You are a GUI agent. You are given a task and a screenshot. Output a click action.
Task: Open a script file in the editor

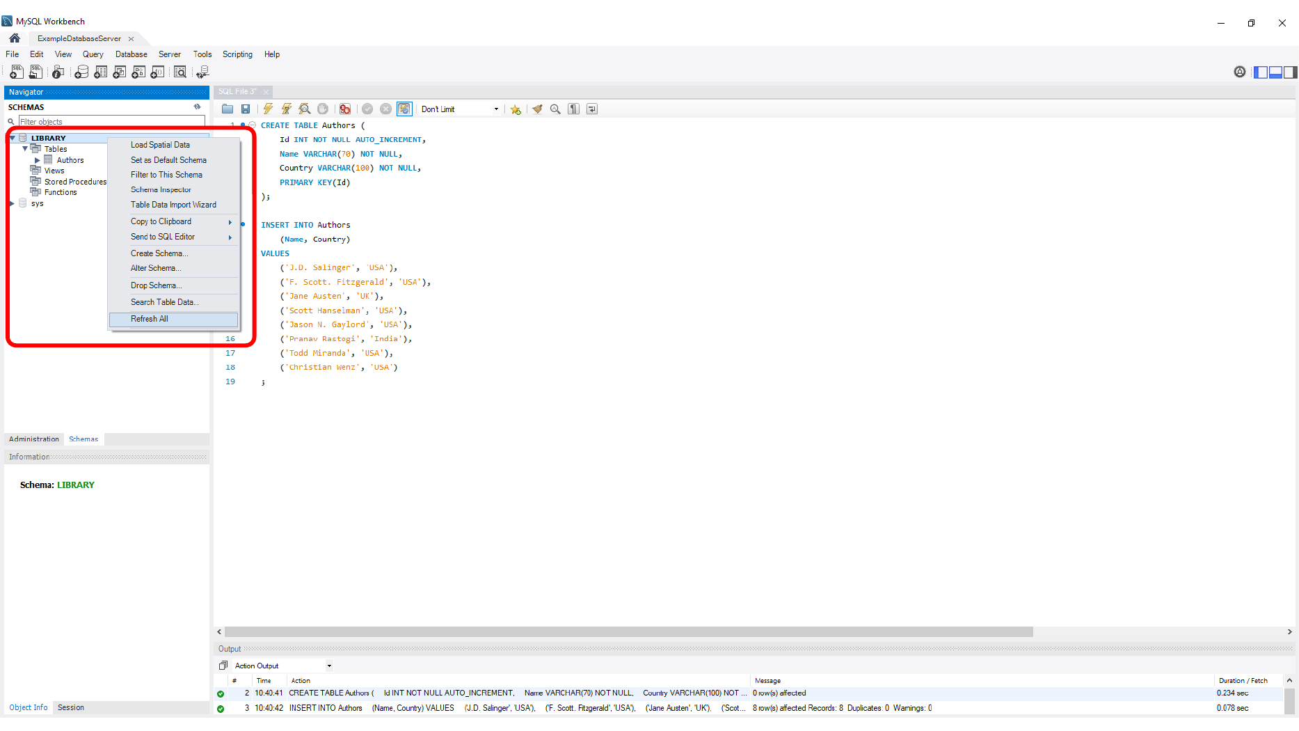228,109
